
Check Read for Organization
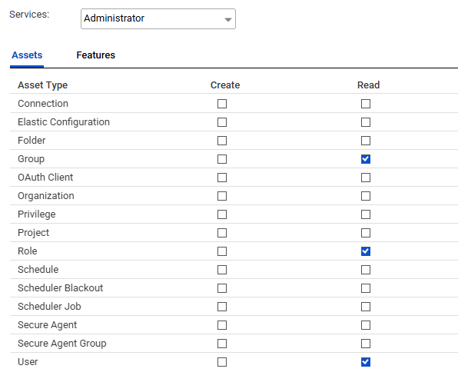pyautogui.click(x=366, y=196)
